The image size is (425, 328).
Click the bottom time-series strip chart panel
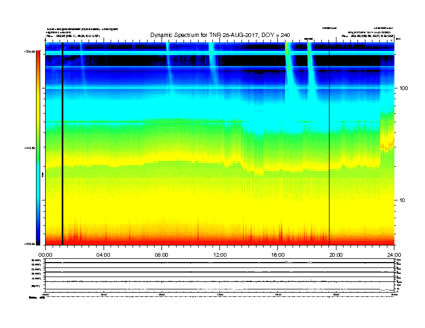click(220, 275)
